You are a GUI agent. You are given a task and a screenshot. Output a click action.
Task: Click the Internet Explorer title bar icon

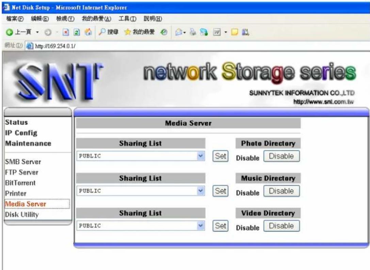pyautogui.click(x=6, y=7)
